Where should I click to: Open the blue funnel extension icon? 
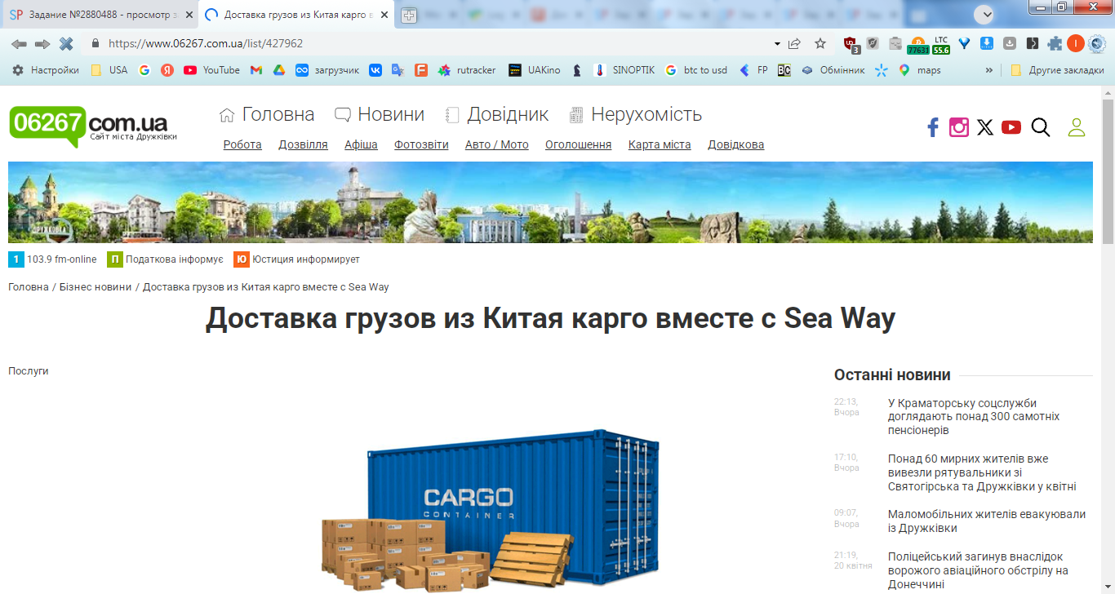click(x=964, y=43)
